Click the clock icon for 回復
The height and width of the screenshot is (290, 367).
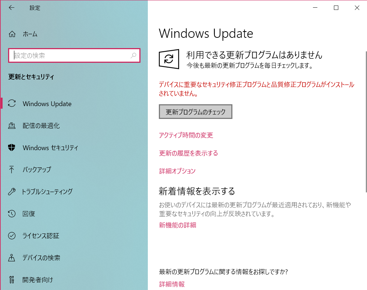12,214
